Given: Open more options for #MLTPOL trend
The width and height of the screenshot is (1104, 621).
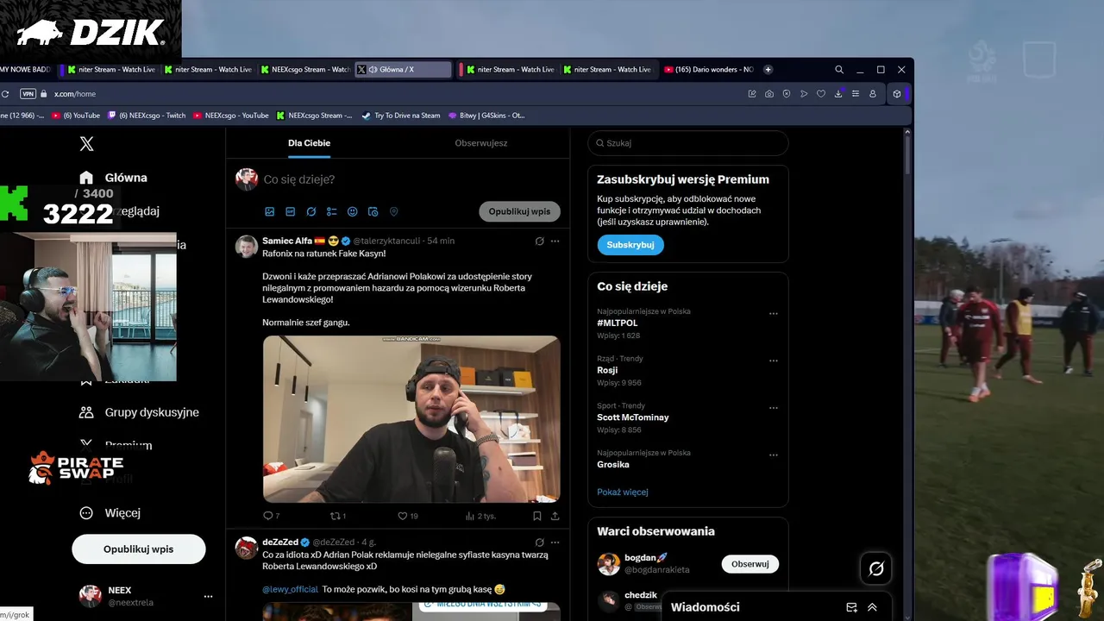Looking at the screenshot, I should (774, 314).
